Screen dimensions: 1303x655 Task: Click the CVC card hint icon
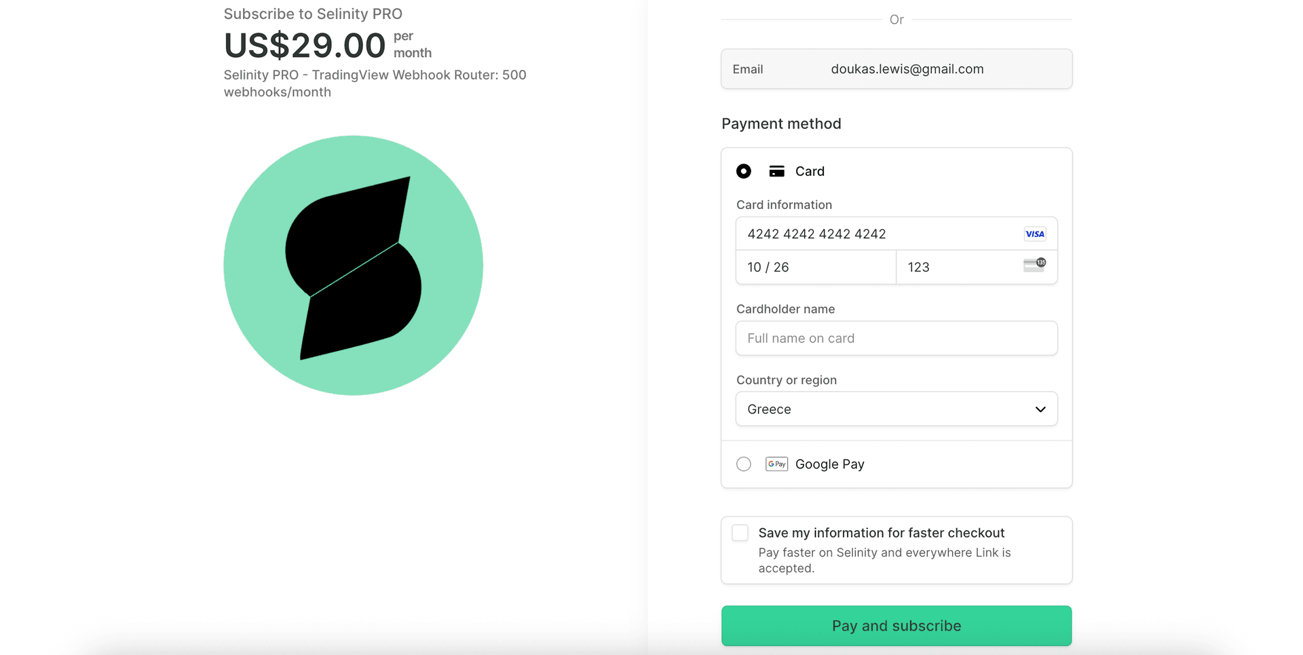[1034, 265]
